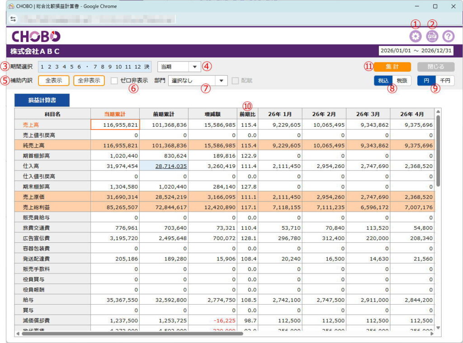Select the 税込 tax-included toggle
The height and width of the screenshot is (343, 463).
click(x=383, y=80)
